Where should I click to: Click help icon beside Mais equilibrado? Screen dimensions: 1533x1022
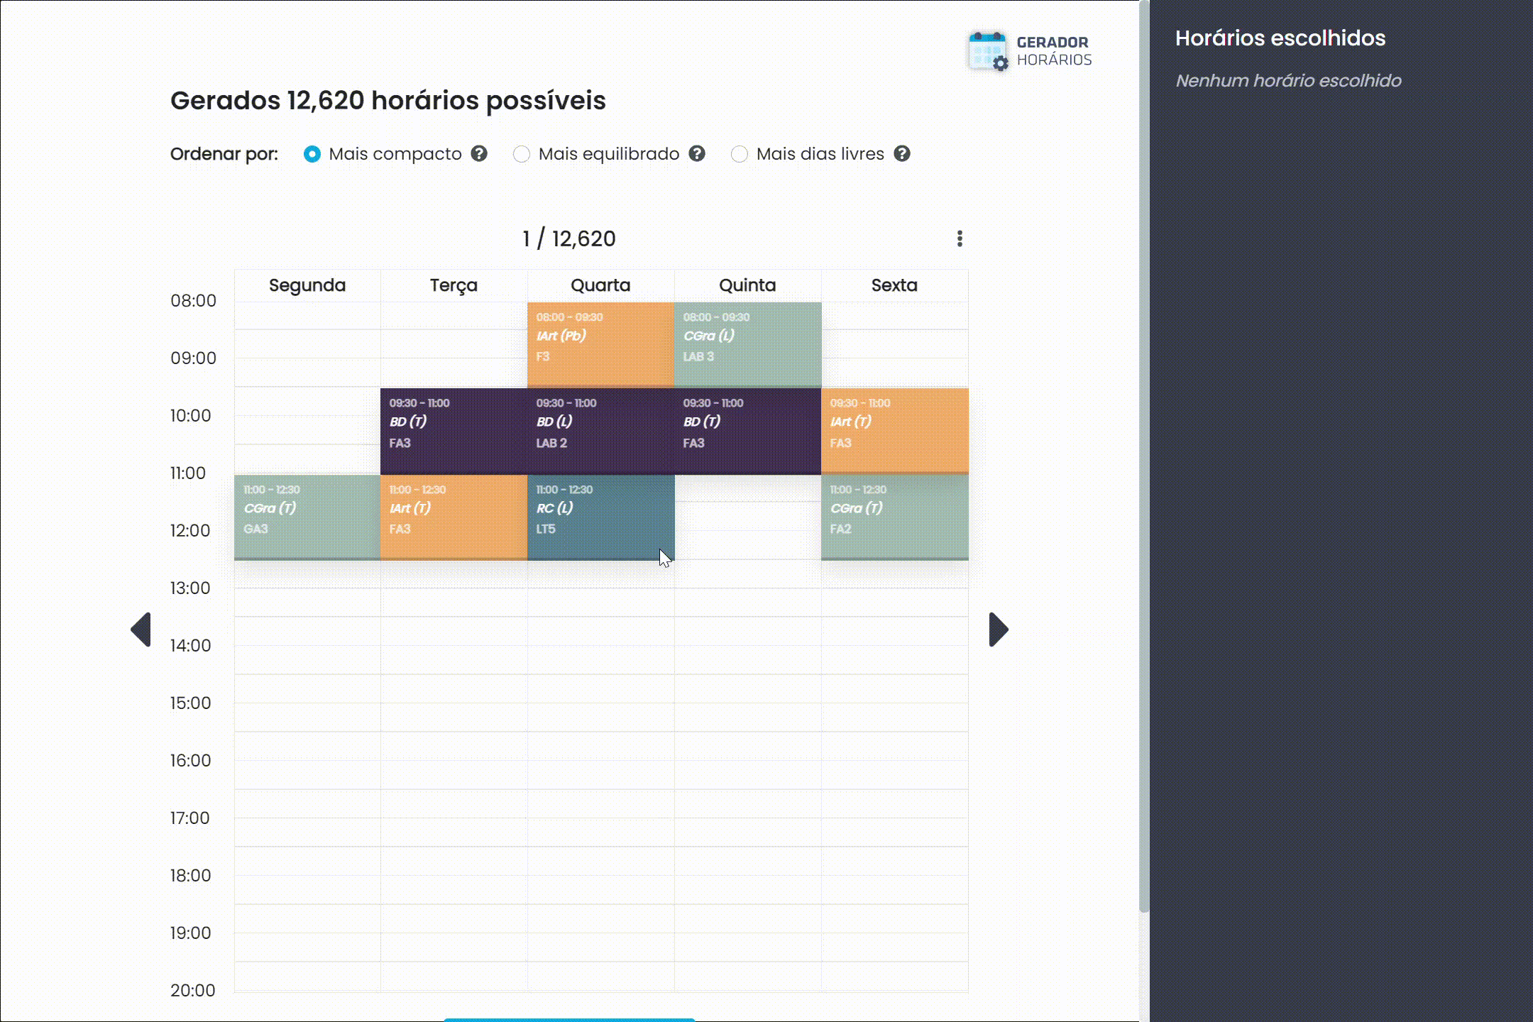tap(697, 154)
